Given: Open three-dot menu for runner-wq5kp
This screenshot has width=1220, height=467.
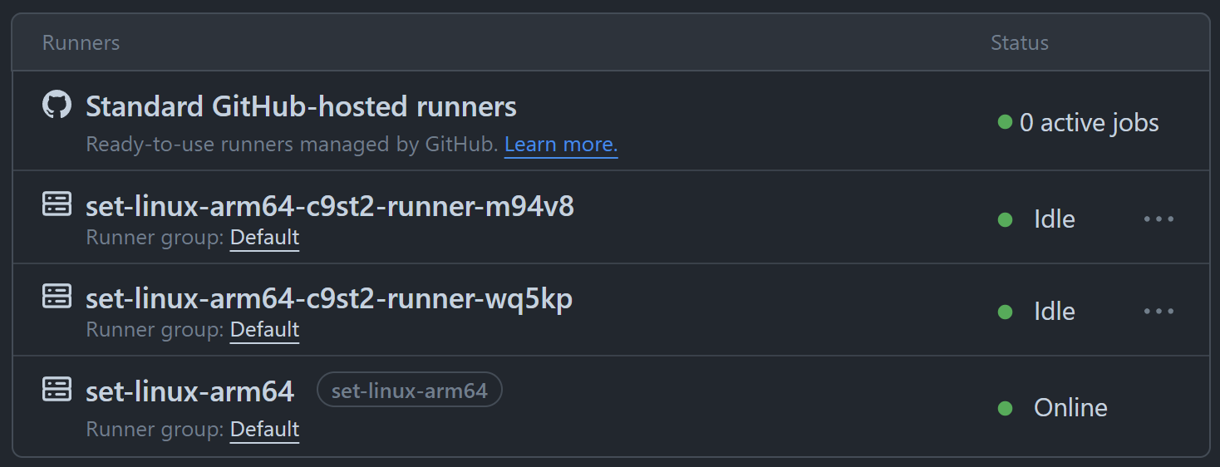Looking at the screenshot, I should (1159, 312).
